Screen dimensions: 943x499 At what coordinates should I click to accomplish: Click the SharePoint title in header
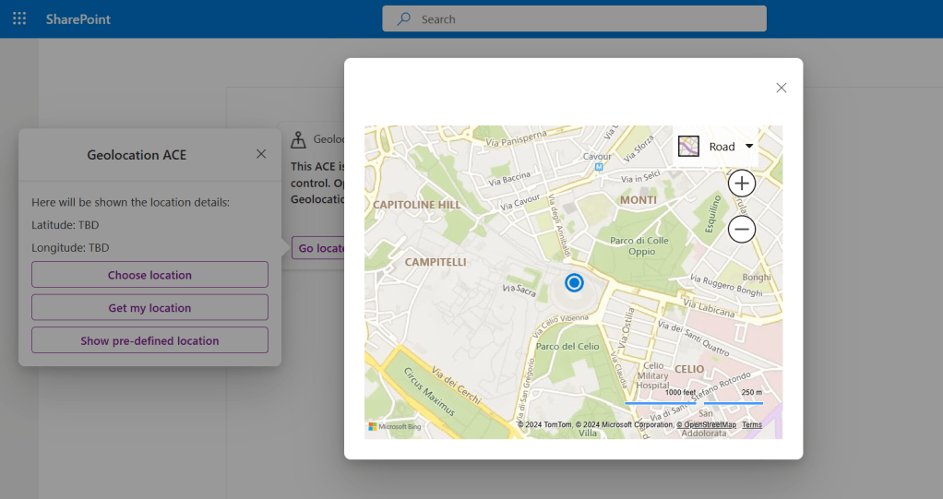[78, 18]
